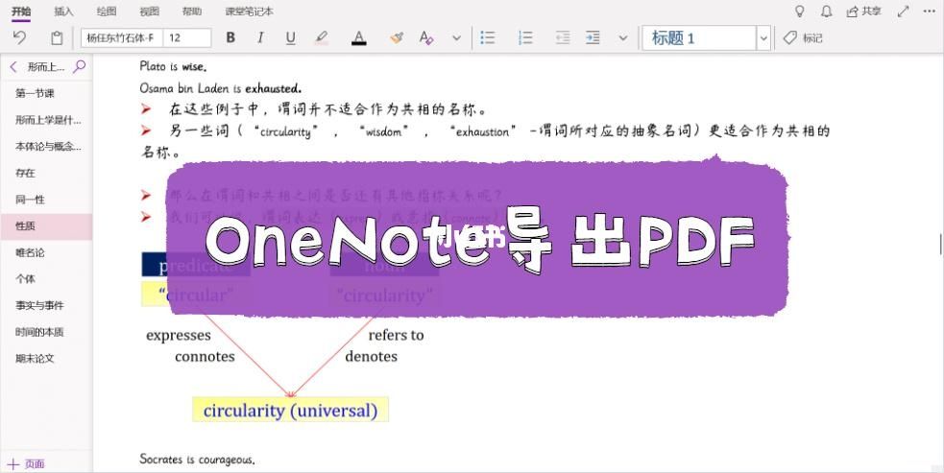Add a new page with + 页面

point(26,463)
